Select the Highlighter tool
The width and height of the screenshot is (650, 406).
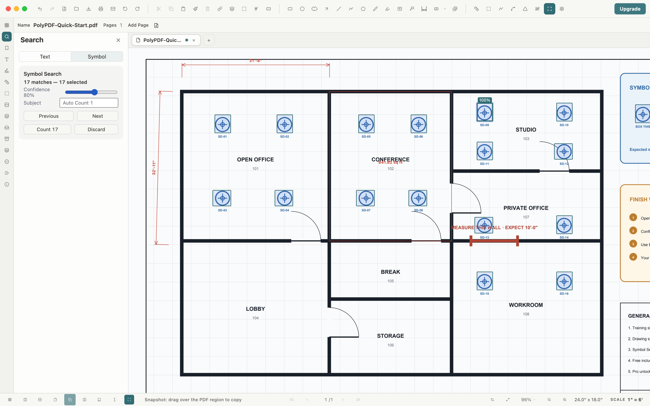pyautogui.click(x=387, y=9)
